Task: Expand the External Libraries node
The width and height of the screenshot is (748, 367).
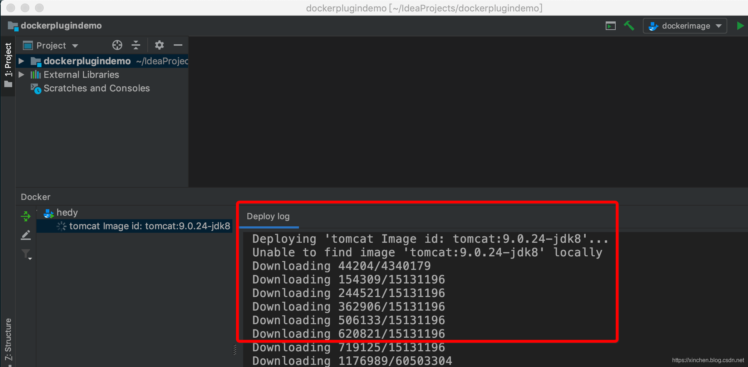Action: 21,75
